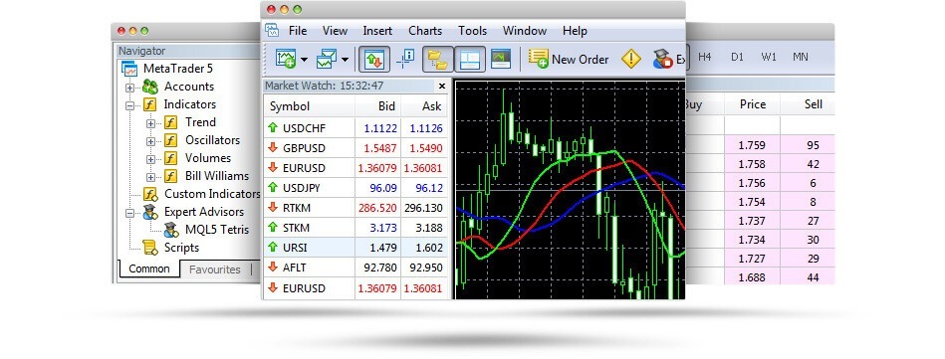
Task: Select Scripts in Navigator tree
Action: pos(181,248)
